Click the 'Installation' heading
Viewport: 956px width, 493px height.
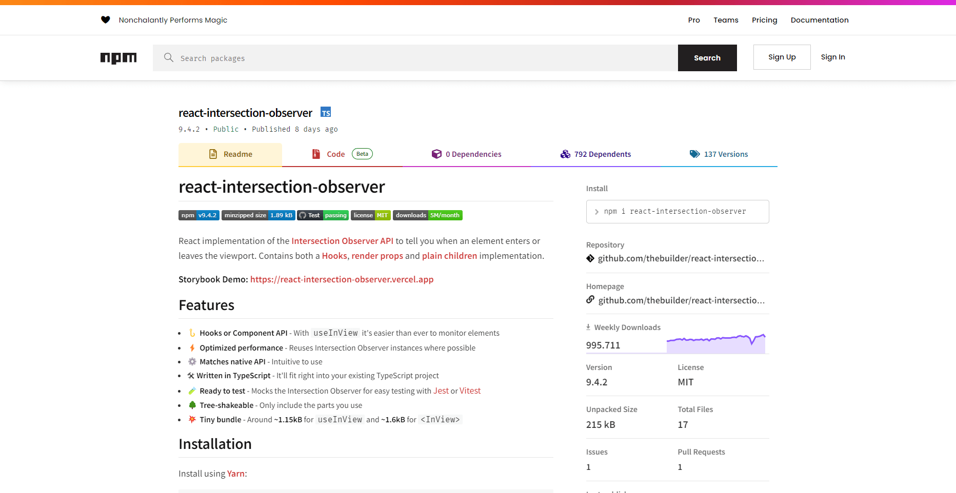[x=215, y=444]
